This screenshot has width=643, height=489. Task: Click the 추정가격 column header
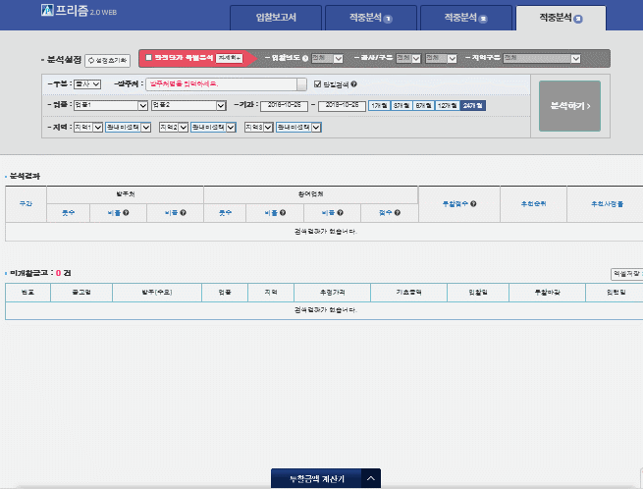coord(332,292)
